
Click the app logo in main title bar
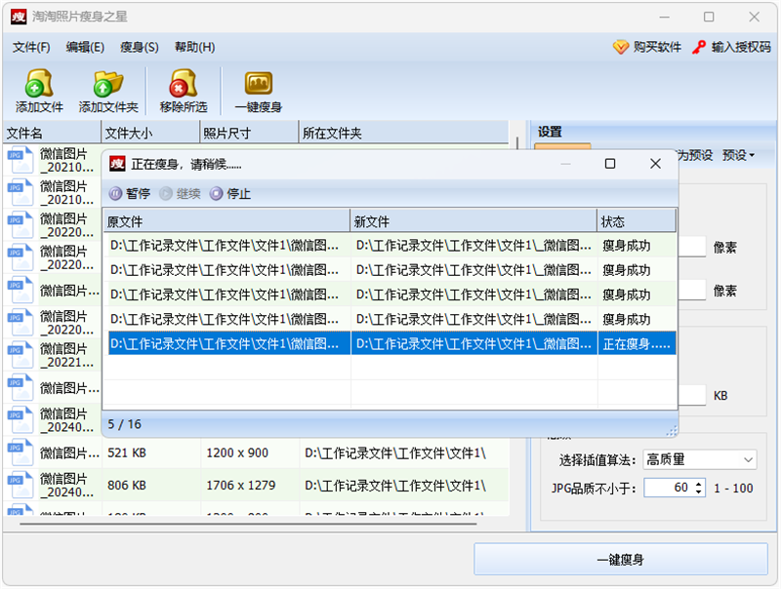(19, 17)
